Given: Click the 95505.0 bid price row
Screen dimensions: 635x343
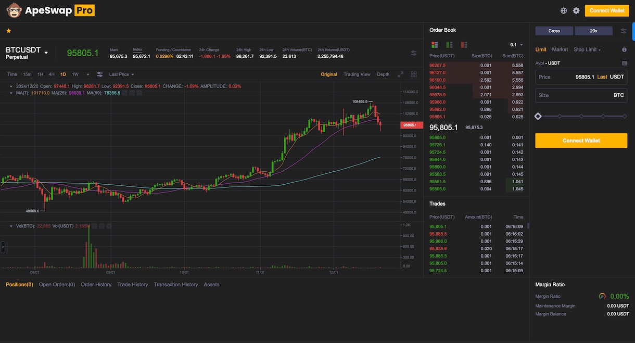Looking at the screenshot, I should [x=476, y=189].
